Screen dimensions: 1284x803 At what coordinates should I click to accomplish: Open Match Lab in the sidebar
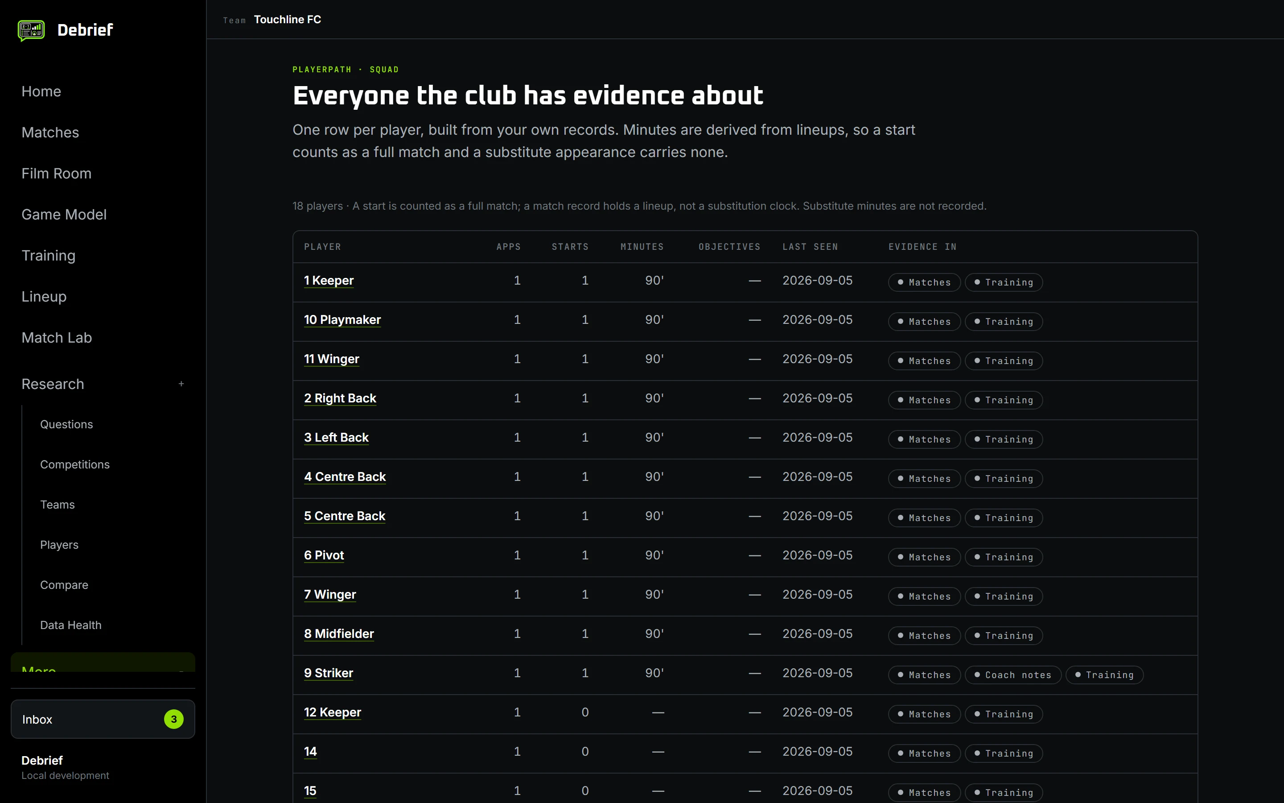(x=57, y=338)
